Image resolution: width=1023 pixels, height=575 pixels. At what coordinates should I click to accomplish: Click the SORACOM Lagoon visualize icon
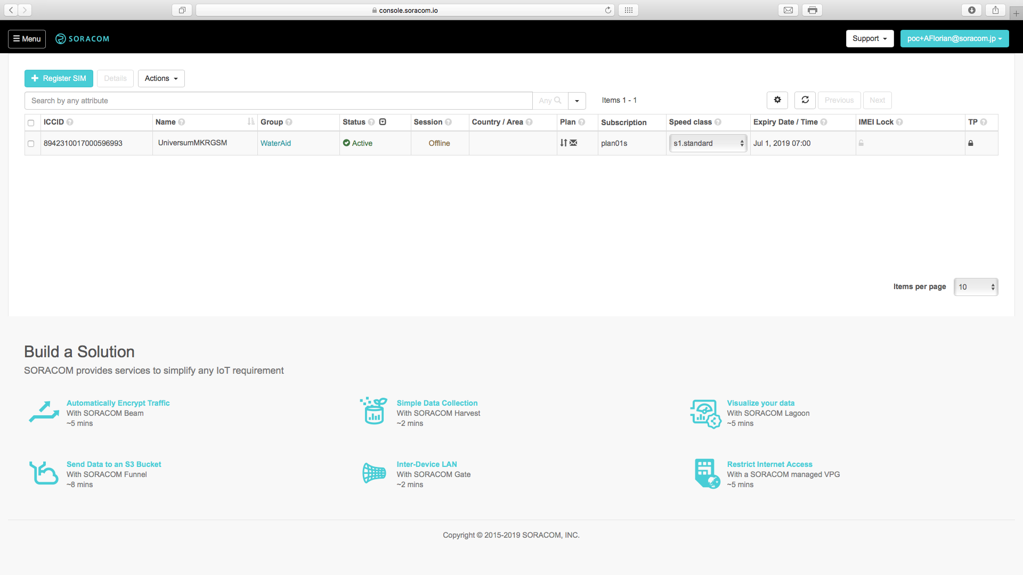(705, 414)
